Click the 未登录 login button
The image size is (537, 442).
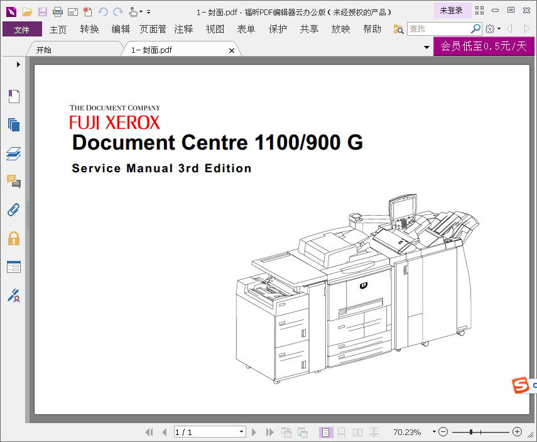(452, 11)
